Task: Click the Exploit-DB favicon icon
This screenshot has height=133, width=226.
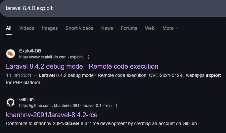Action: pyautogui.click(x=11, y=54)
